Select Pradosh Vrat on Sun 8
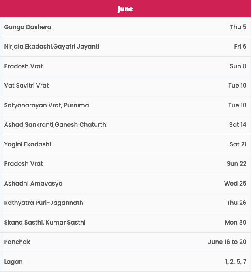This screenshot has width=251, height=272. coord(126,66)
